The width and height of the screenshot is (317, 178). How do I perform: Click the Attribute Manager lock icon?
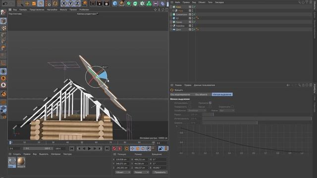coord(303,85)
